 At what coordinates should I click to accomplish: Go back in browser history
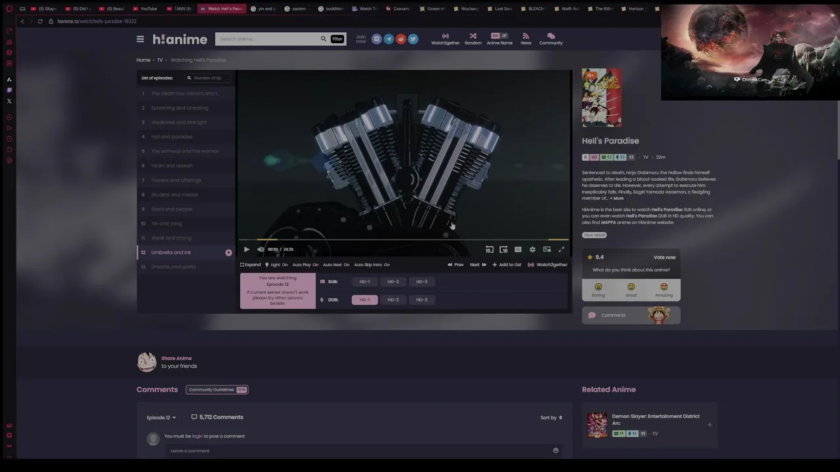pyautogui.click(x=22, y=21)
